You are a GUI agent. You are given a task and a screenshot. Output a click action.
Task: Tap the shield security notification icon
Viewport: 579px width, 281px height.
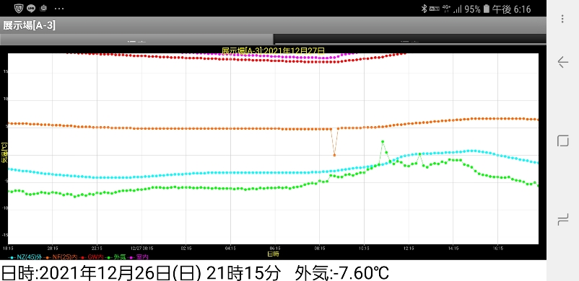[19, 8]
